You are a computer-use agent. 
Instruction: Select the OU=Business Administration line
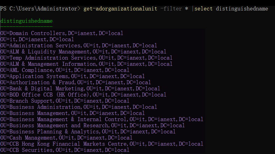79,107
